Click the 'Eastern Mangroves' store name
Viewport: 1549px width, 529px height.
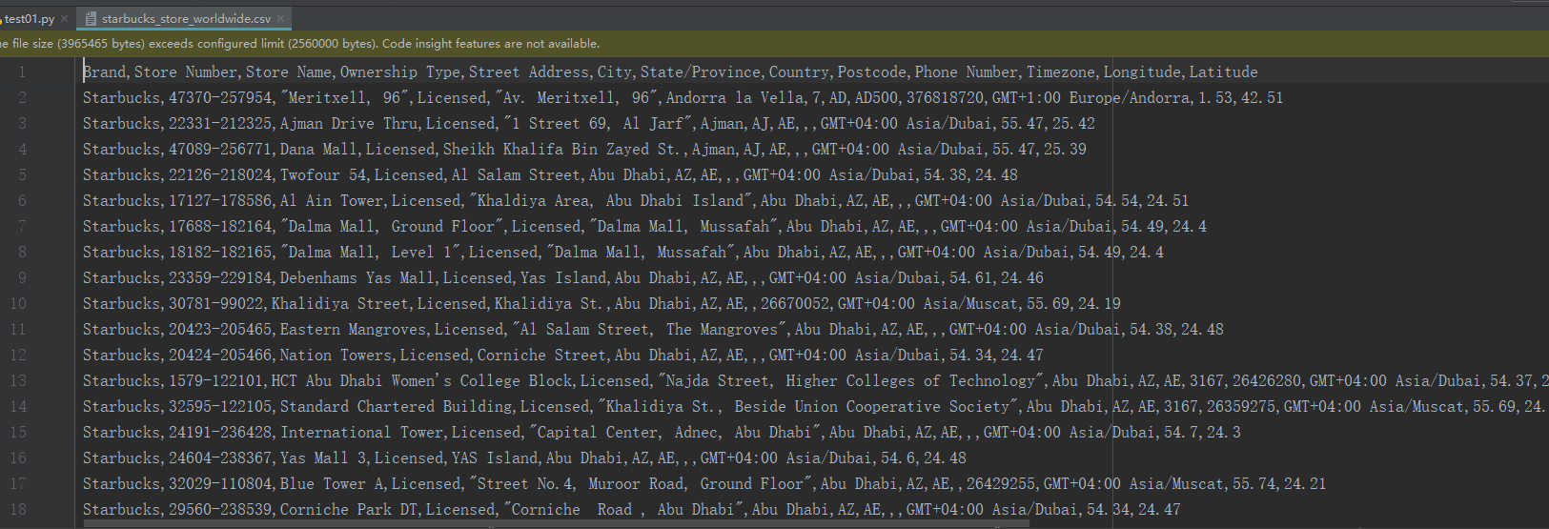point(353,330)
